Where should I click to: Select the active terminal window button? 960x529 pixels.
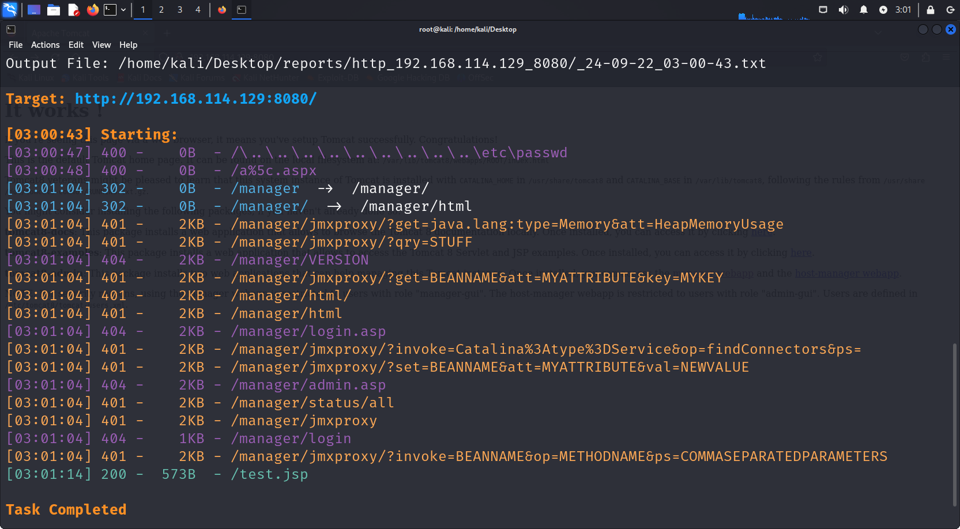[x=241, y=10]
